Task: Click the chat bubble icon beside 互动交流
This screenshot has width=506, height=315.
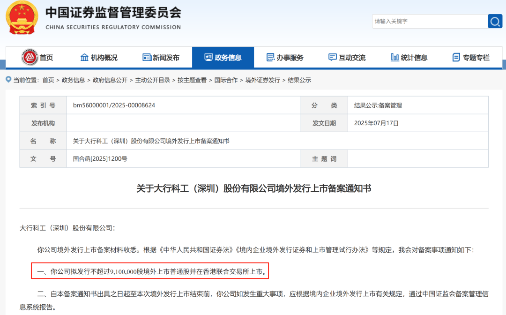Action: click(333, 57)
